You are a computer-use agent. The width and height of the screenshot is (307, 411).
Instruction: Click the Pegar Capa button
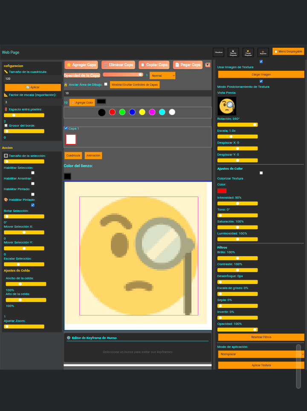pos(188,65)
